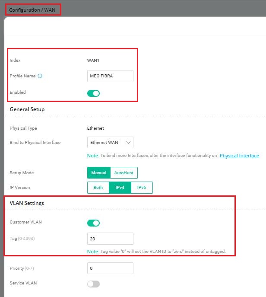Image resolution: width=266 pixels, height=297 pixels.
Task: Click the VLAN Tag input field
Action: coord(110,239)
